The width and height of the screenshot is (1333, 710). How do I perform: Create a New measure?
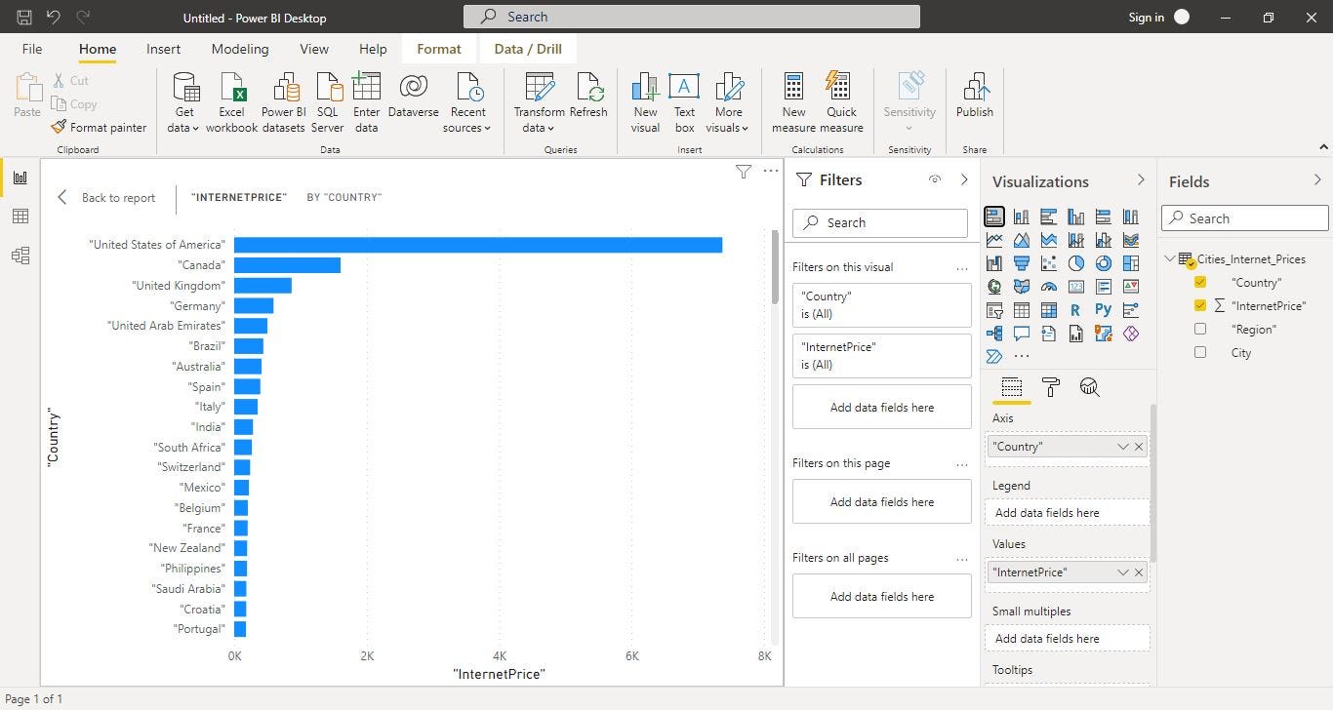(793, 102)
